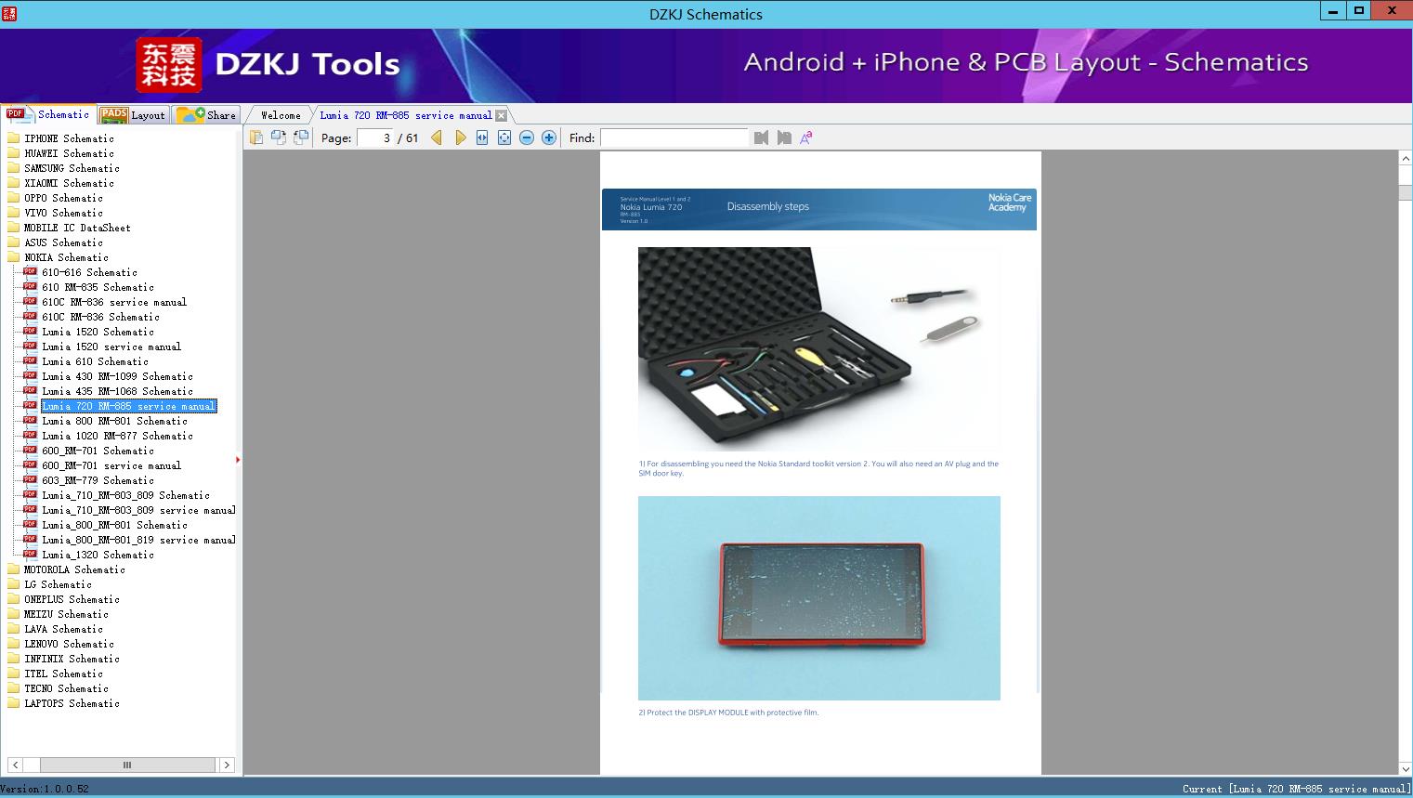
Task: Switch to the Schematic tab
Action: [48, 114]
